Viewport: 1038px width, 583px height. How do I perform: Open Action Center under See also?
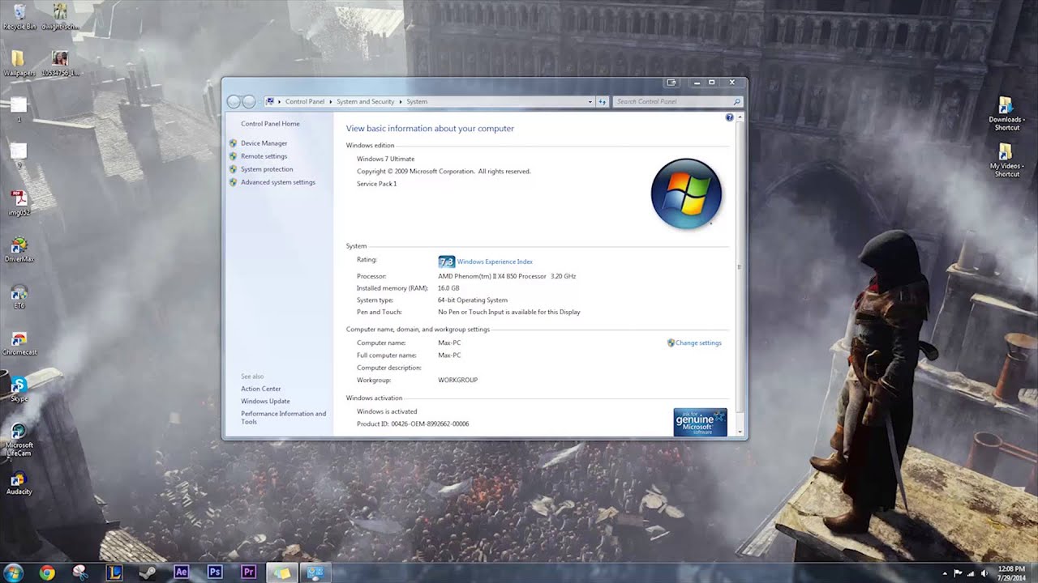[260, 389]
